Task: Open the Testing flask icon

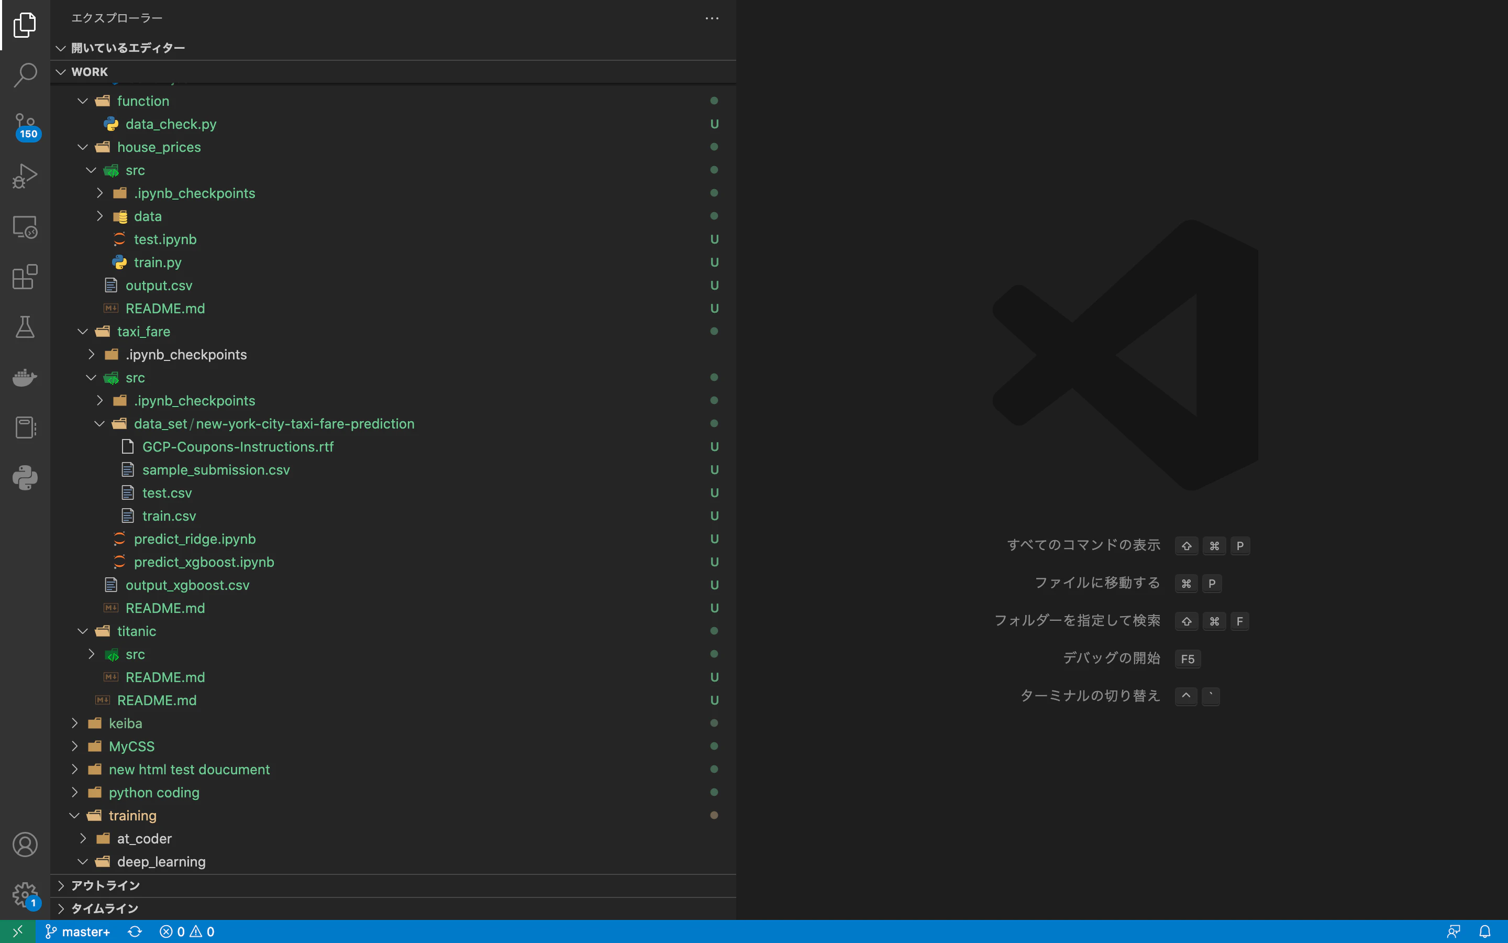Action: click(25, 327)
